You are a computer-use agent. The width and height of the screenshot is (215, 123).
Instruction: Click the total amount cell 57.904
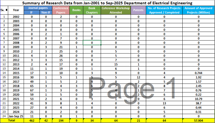(x=198, y=120)
